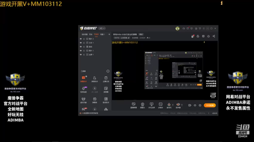Open the mode switch pill next to logo
This screenshot has width=254, height=142.
click(x=102, y=28)
